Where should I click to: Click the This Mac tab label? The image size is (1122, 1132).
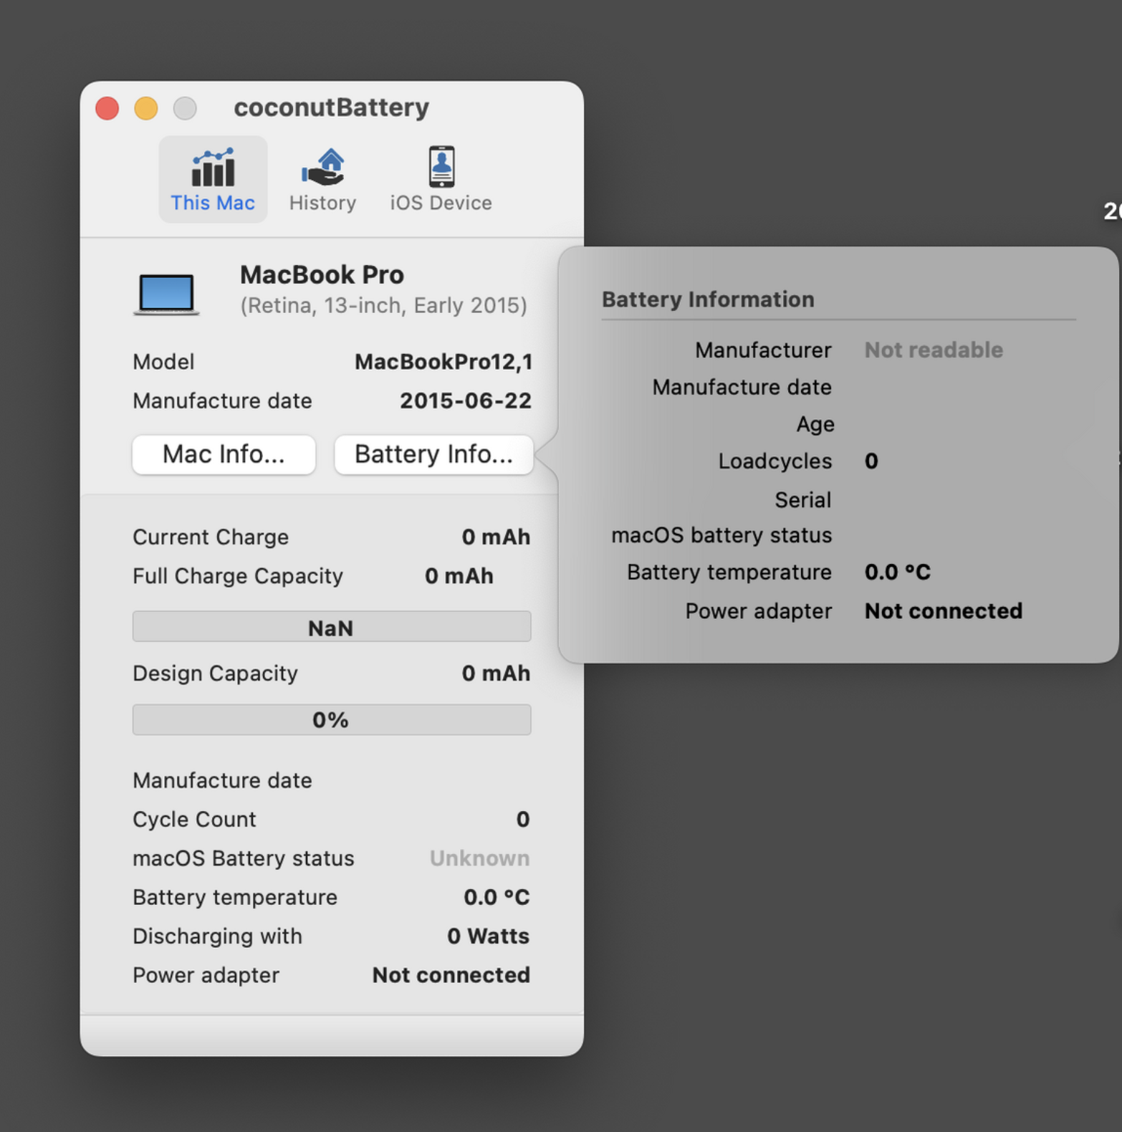click(213, 203)
